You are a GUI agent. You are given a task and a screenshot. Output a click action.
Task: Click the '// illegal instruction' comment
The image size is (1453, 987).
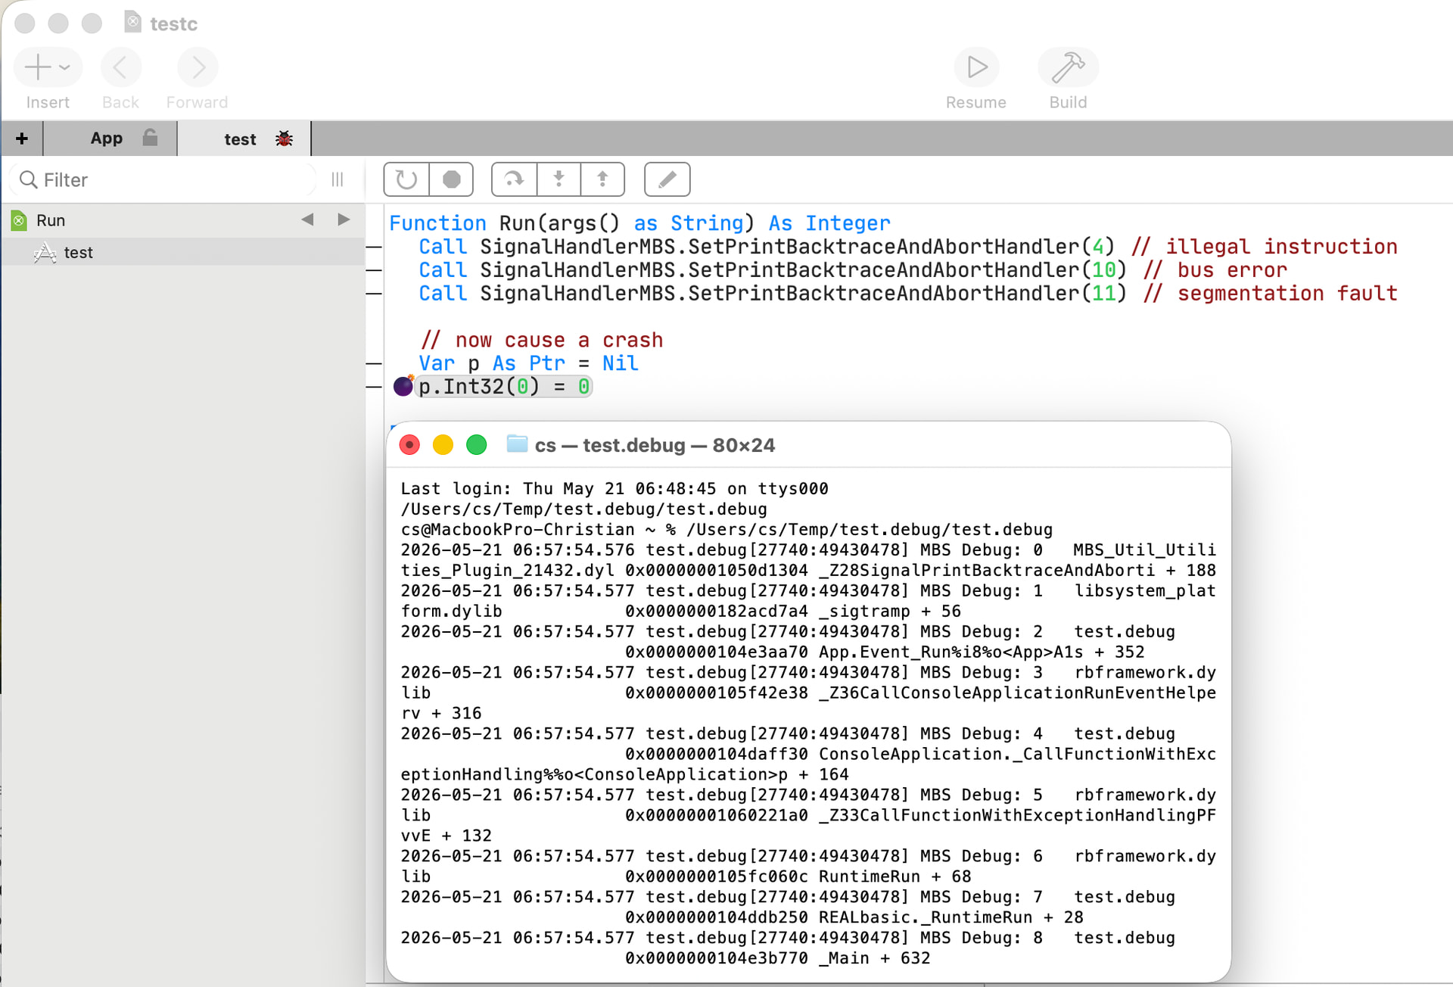click(x=1265, y=247)
